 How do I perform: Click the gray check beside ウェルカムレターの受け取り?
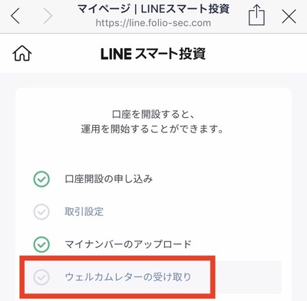pos(41,277)
